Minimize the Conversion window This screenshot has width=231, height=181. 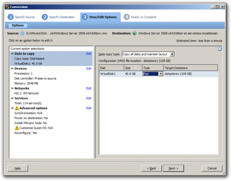[213, 7]
